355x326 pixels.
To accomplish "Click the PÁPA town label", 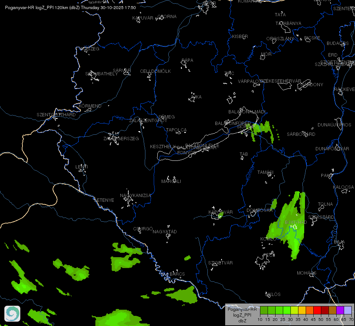I will pyautogui.click(x=187, y=60).
